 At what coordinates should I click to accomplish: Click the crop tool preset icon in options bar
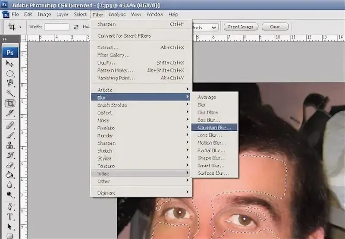point(12,27)
